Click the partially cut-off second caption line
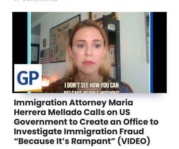 tap(92, 92)
